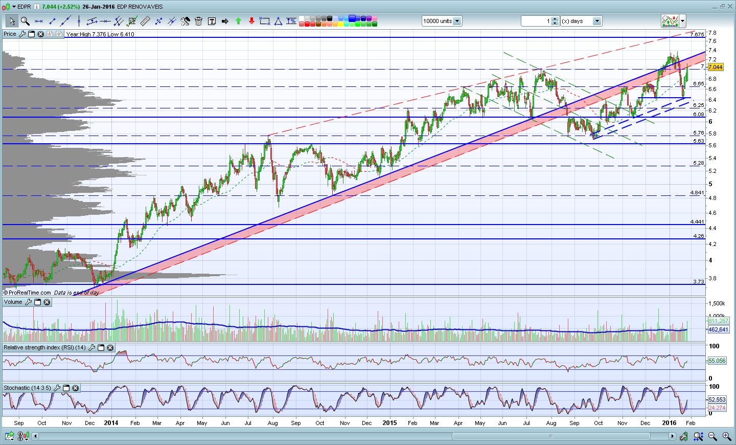Select the ruler measurement tool
Screen dimensions: 736x445
click(x=145, y=21)
